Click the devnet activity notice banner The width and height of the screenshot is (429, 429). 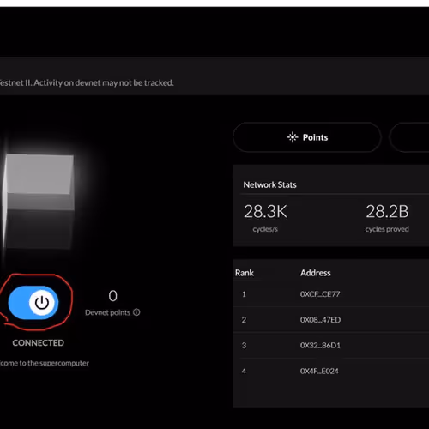[x=214, y=82]
